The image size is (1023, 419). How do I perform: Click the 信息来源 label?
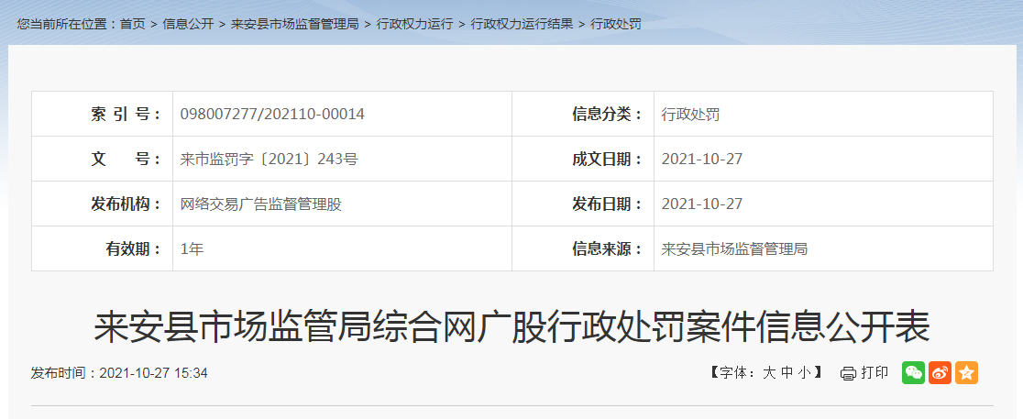(608, 248)
